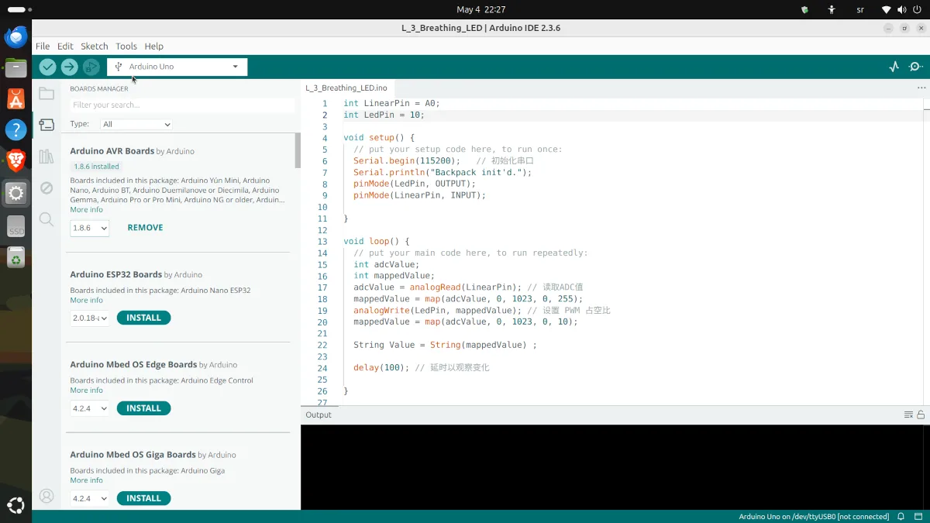
Task: Open notifications bell in status bar
Action: click(x=901, y=517)
